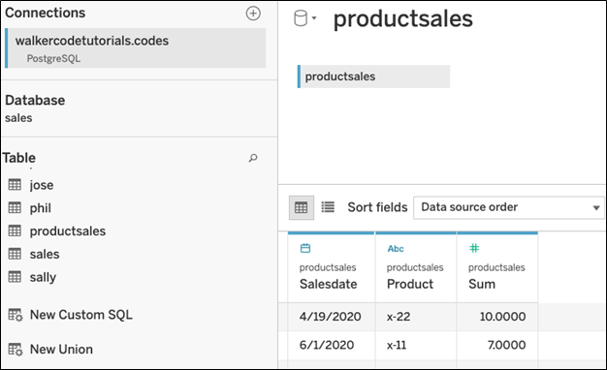Screen dimensions: 607x370
Task: Select the jose table name
Action: (42, 185)
